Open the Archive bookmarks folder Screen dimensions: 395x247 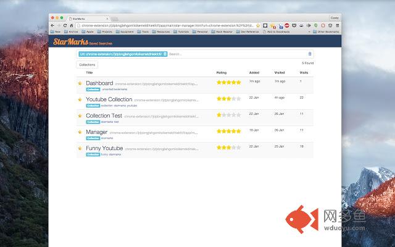pos(72,31)
